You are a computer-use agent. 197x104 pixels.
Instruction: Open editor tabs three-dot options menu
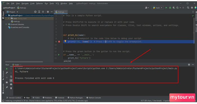tap(193, 12)
